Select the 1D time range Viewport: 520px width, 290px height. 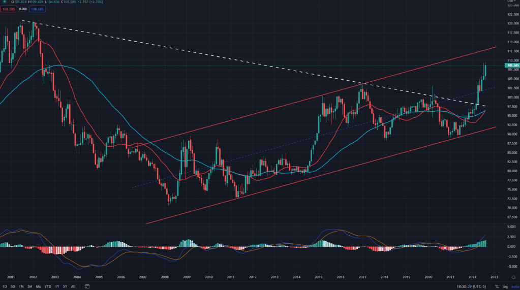pos(5,286)
